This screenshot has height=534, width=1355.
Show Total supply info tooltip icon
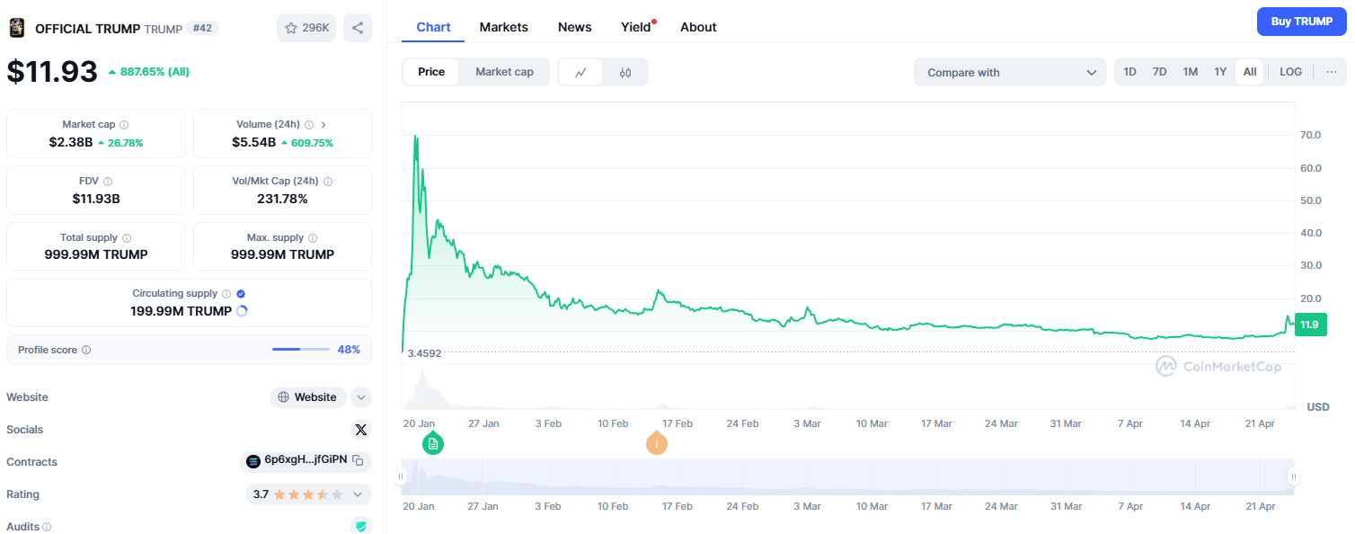coord(127,238)
